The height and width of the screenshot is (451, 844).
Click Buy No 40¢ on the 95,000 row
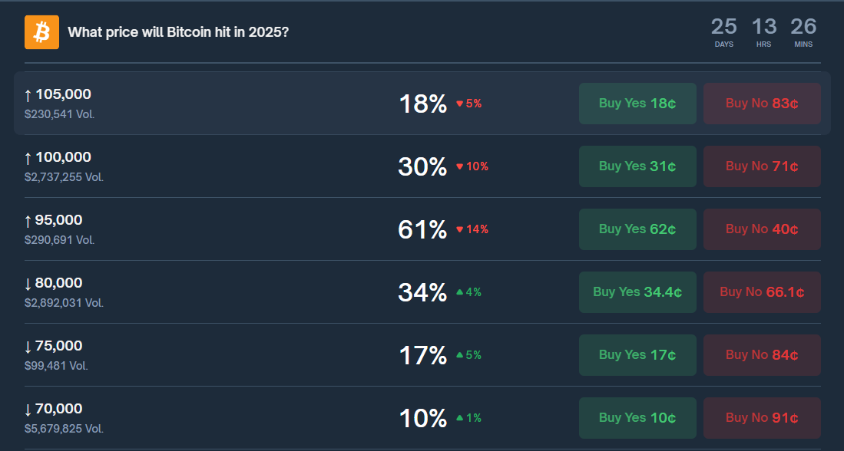[x=762, y=229]
